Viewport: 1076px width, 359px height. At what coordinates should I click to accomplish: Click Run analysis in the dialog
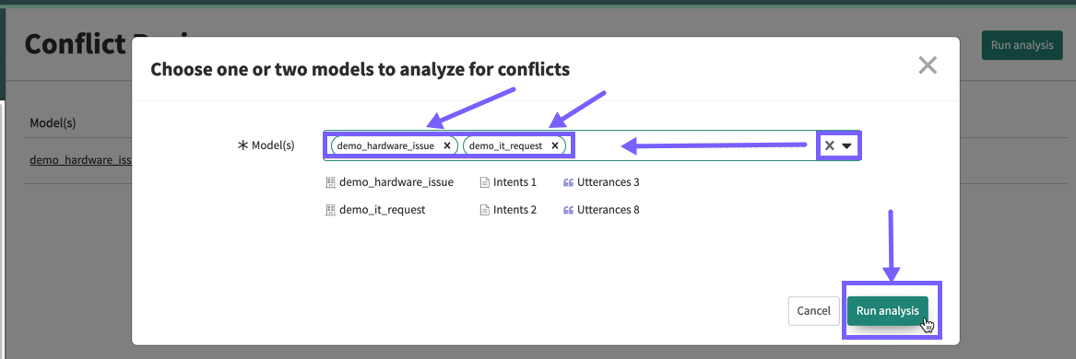pyautogui.click(x=887, y=310)
